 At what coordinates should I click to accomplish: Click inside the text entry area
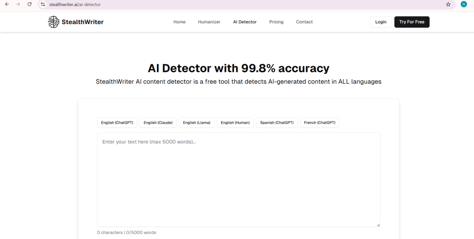pos(238,181)
